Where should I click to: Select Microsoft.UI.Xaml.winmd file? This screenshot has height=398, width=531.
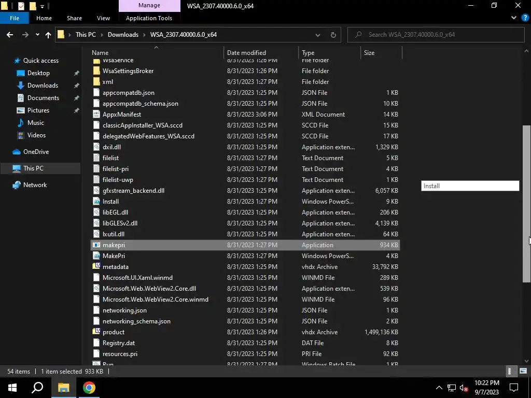[137, 278]
